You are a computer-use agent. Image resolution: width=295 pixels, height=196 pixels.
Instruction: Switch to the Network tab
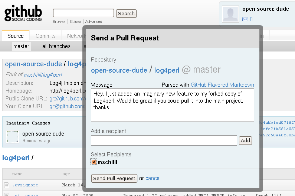[x=76, y=36]
